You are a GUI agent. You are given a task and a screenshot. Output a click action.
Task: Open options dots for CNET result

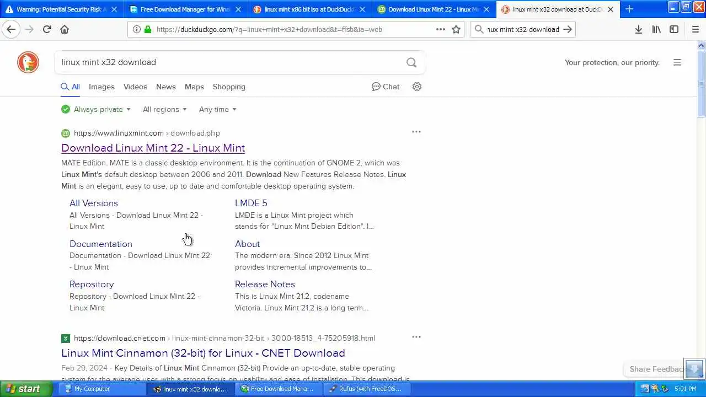(416, 337)
